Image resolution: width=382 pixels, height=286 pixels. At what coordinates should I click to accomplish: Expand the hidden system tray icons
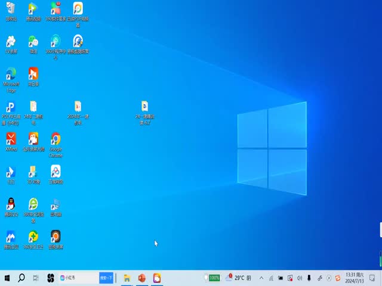click(261, 278)
